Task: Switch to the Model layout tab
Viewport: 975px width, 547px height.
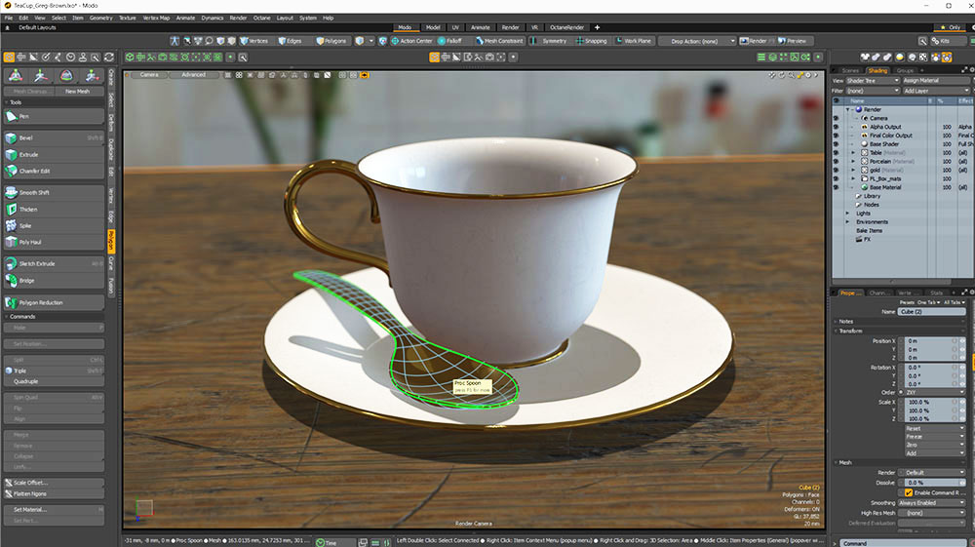Action: (433, 27)
